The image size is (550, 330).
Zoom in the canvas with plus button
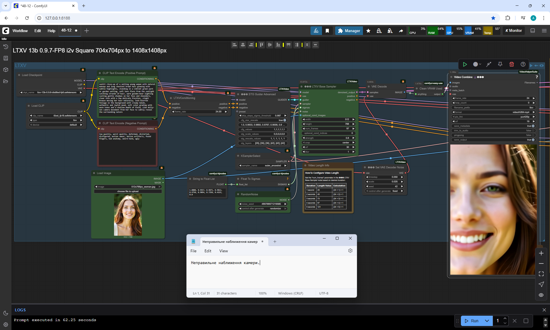coord(541,253)
